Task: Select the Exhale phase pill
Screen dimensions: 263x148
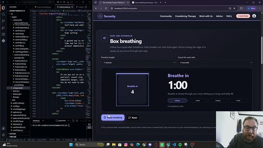Action: click(218, 101)
